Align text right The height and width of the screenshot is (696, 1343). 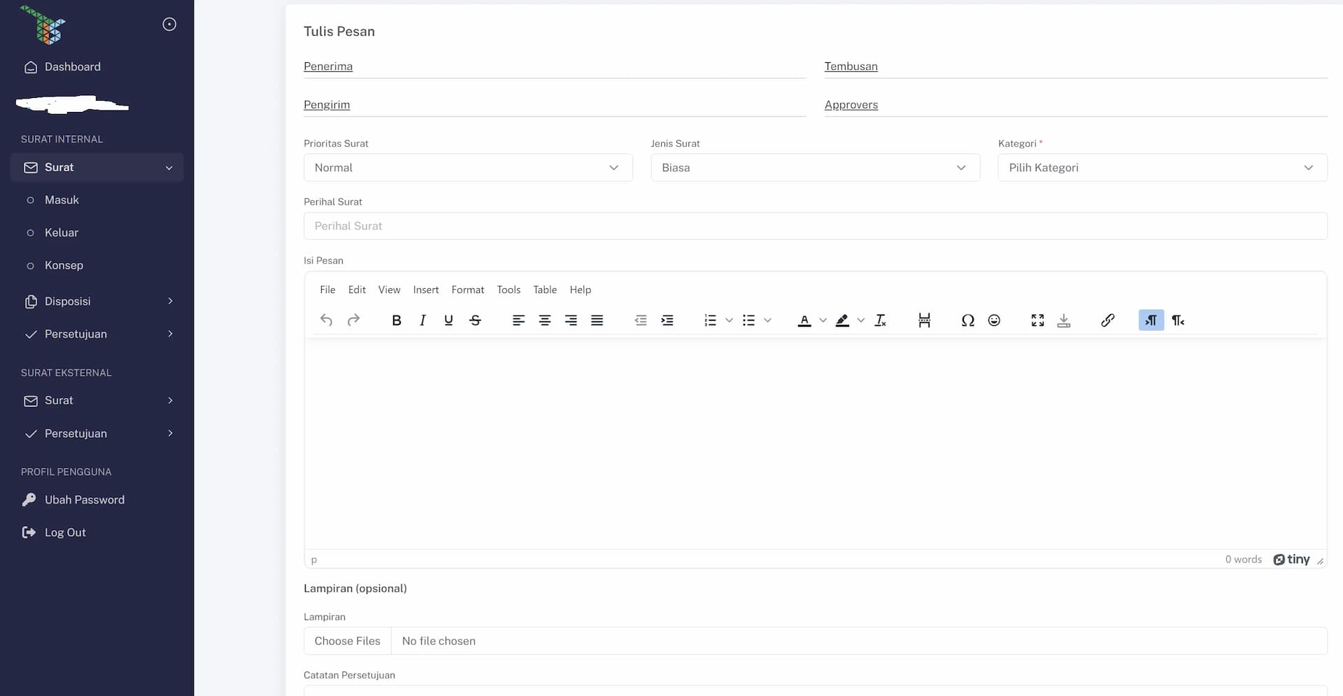571,320
